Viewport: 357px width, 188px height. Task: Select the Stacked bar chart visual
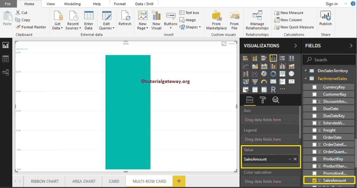[246, 58]
